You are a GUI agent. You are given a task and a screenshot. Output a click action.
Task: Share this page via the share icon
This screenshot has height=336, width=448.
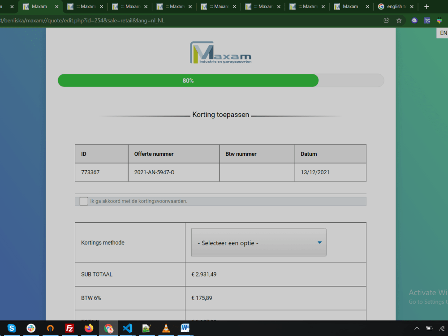pos(386,20)
